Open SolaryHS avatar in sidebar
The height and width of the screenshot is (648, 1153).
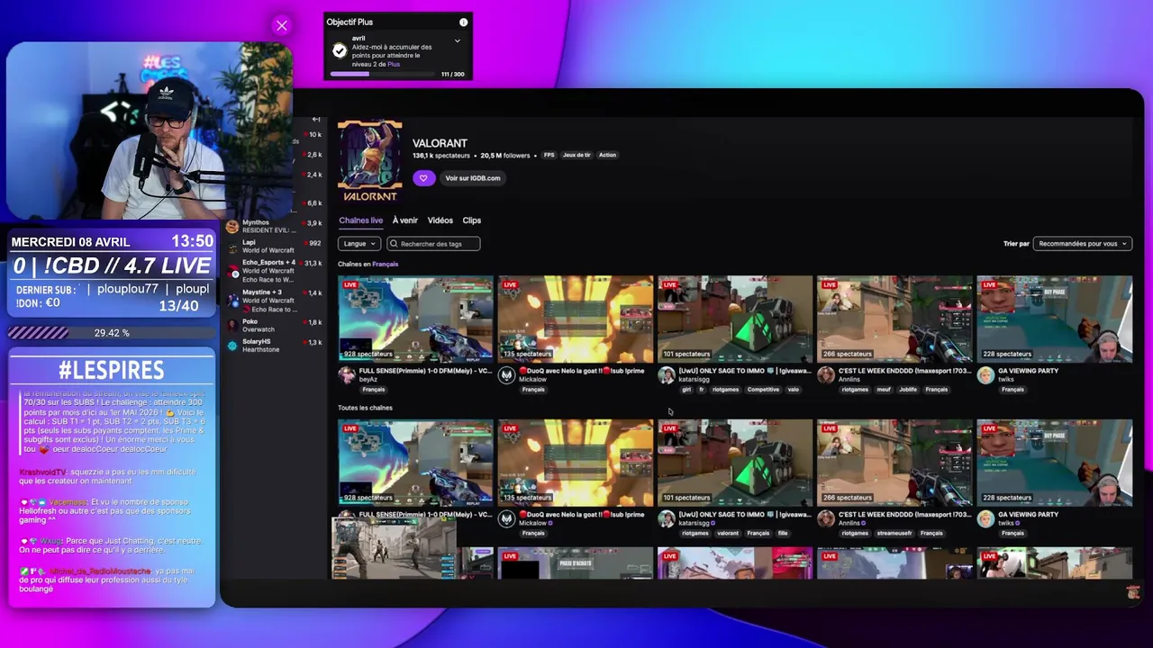point(232,346)
